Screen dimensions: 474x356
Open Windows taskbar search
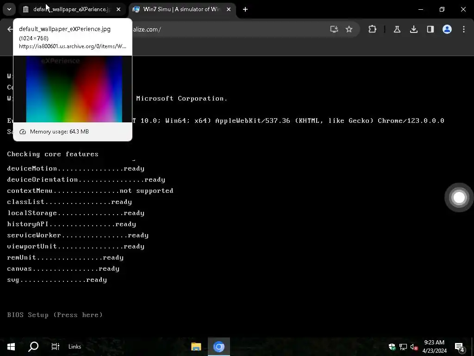(x=33, y=347)
